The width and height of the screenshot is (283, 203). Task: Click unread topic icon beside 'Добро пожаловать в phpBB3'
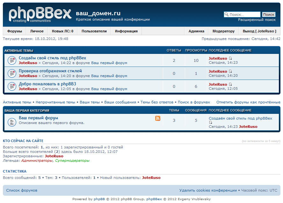(12, 86)
